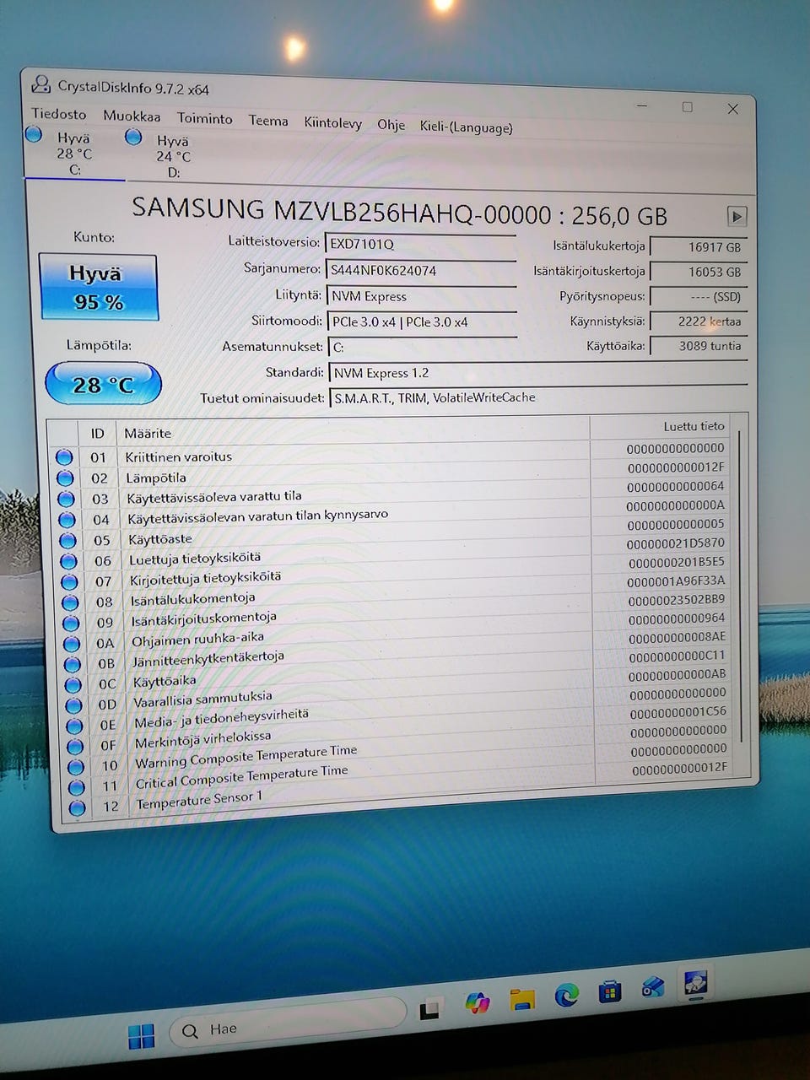Viewport: 810px width, 1080px height.
Task: Click the CrystalDiskInfo title bar icon
Action: pos(40,84)
